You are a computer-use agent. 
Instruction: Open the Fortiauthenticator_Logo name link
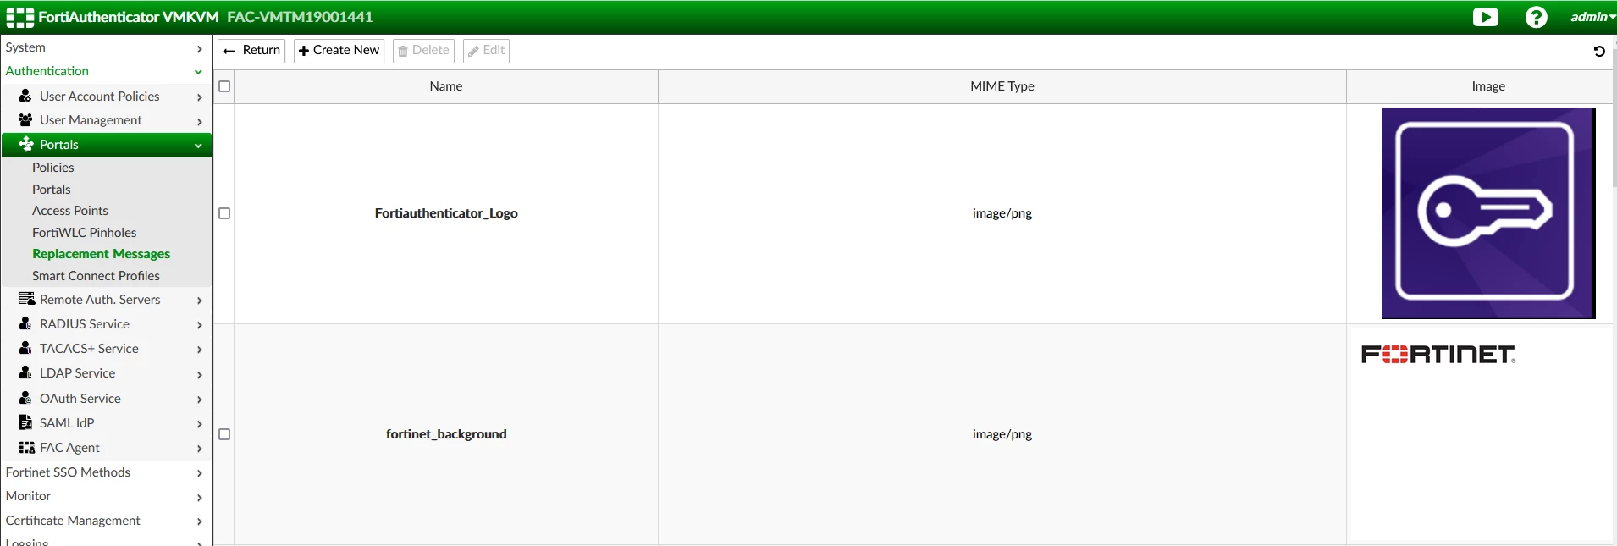point(446,213)
